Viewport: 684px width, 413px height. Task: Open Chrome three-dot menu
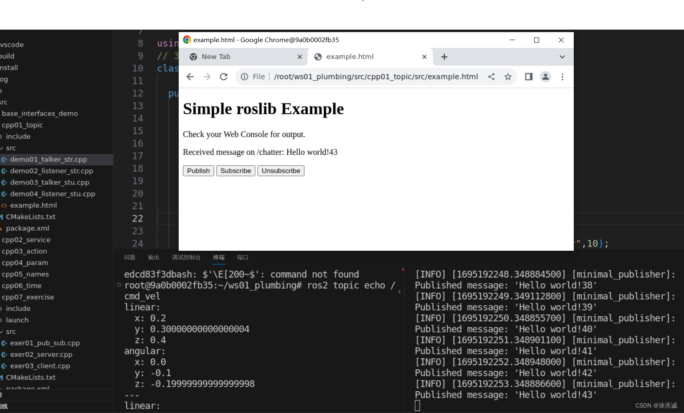562,77
